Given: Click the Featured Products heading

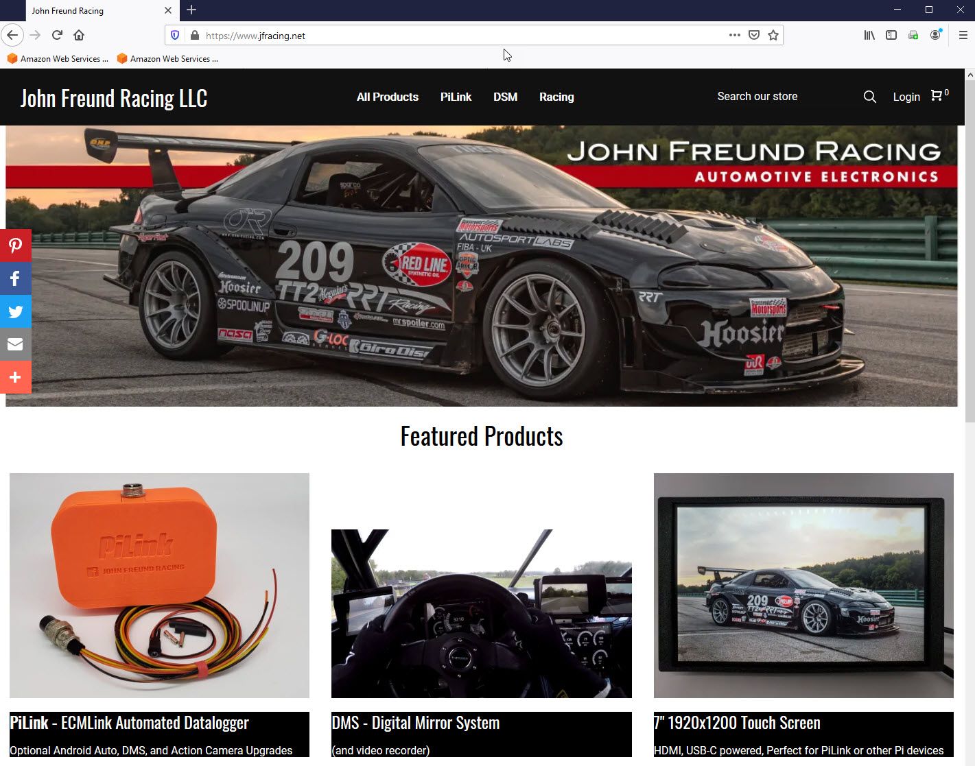Looking at the screenshot, I should 482,436.
